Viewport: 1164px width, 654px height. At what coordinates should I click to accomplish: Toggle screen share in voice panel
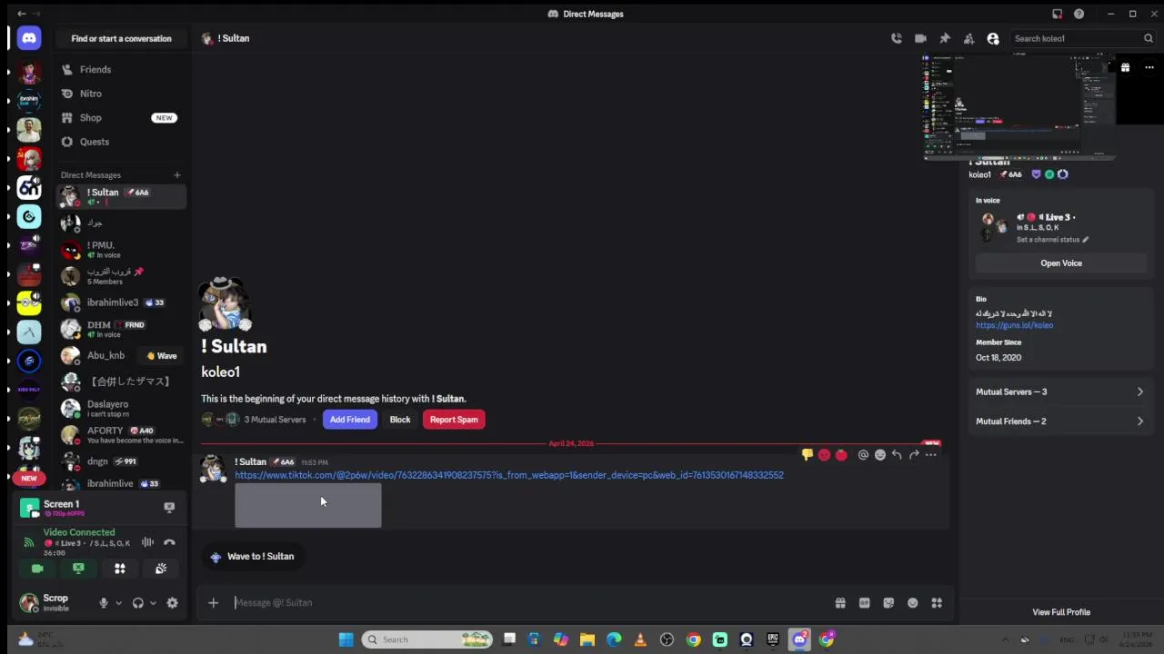78,569
